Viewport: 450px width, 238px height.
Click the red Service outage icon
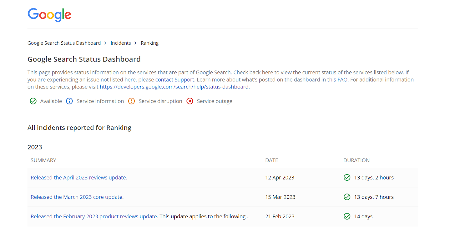[190, 101]
